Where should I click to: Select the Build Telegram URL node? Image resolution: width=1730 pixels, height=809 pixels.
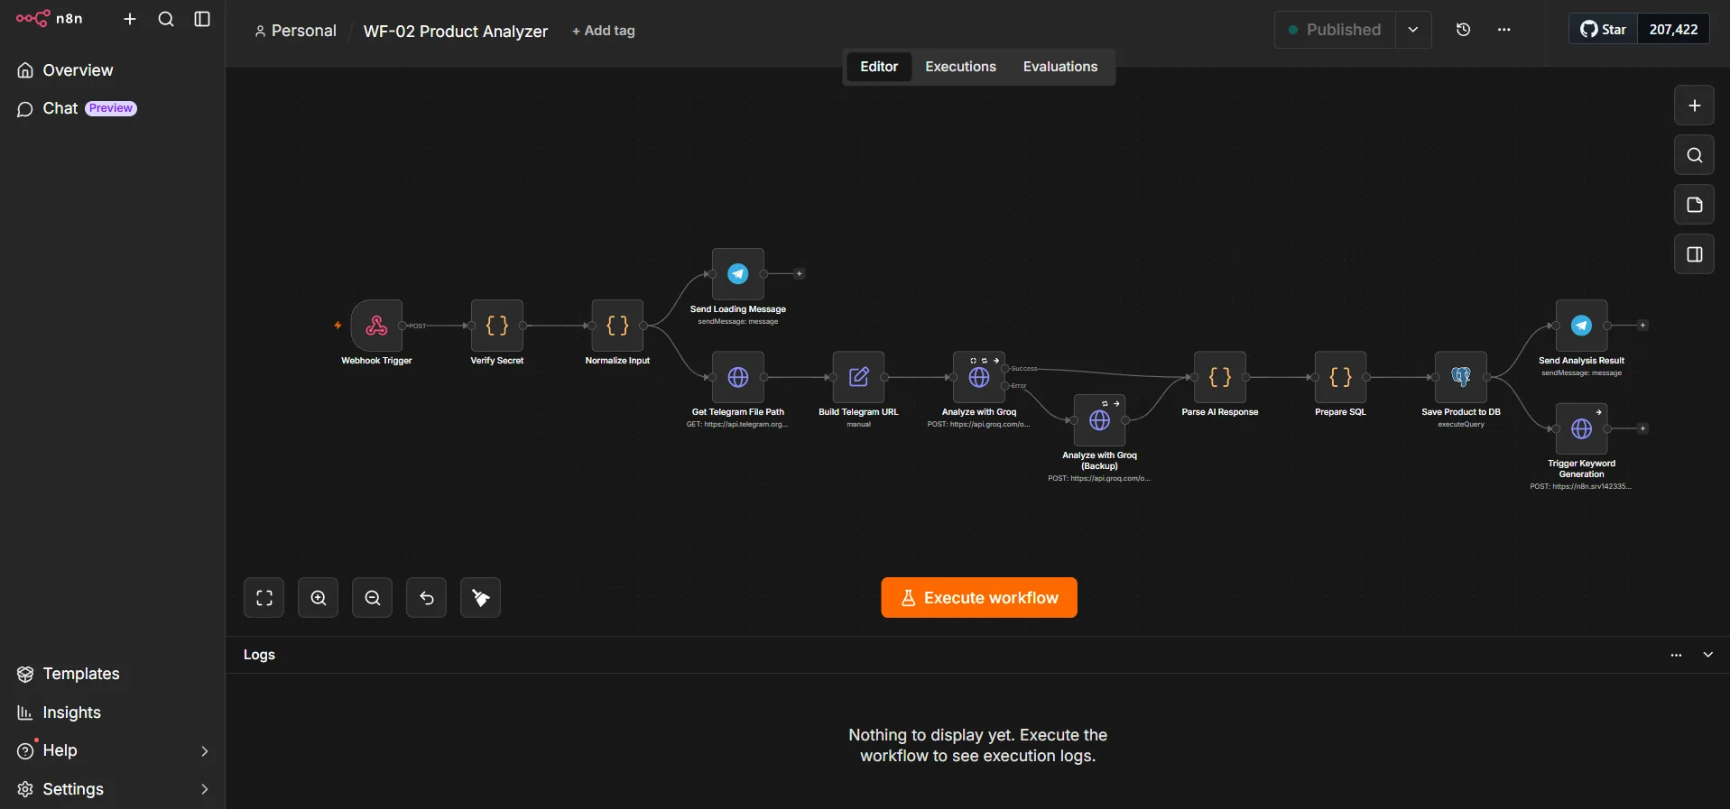click(859, 377)
